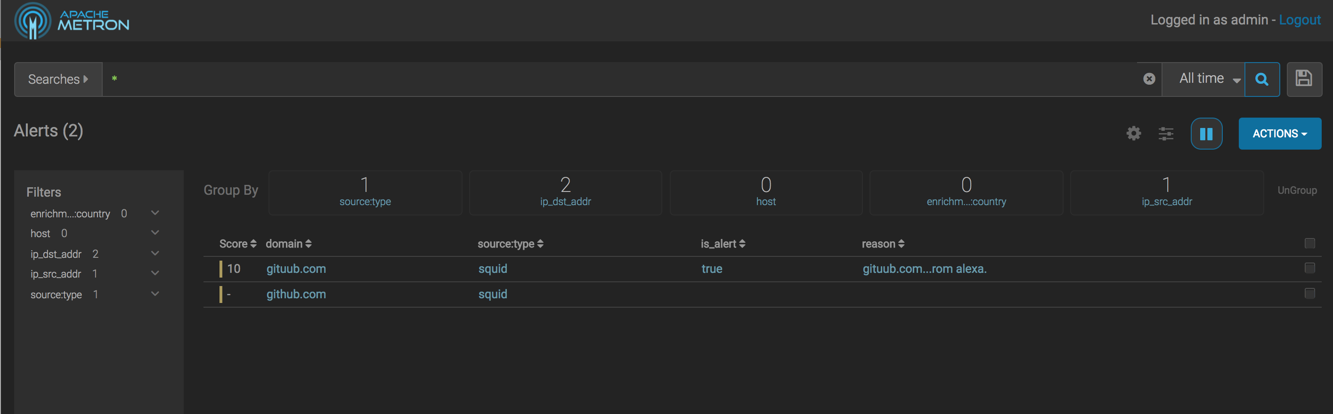Image resolution: width=1333 pixels, height=414 pixels.
Task: Group alerts by source:type
Action: [365, 192]
